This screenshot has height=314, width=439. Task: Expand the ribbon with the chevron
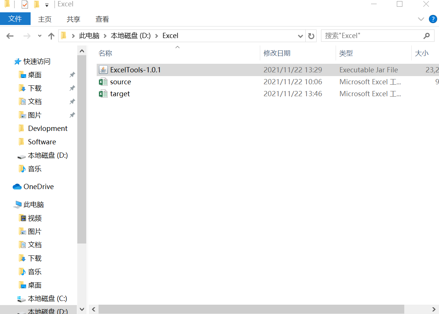click(x=421, y=19)
